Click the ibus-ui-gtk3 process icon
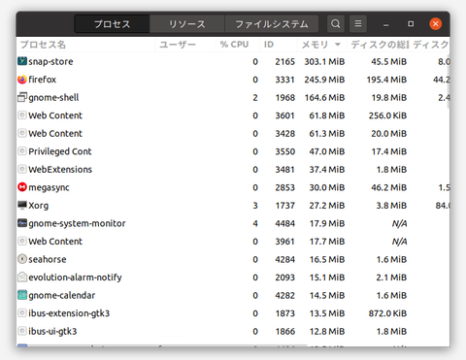The image size is (466, 360). coord(22,331)
